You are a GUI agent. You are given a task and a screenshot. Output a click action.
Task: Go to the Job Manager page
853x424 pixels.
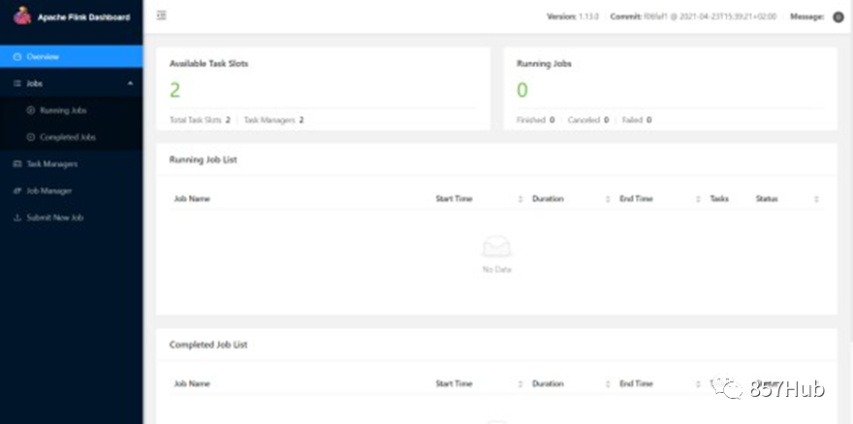72,191
